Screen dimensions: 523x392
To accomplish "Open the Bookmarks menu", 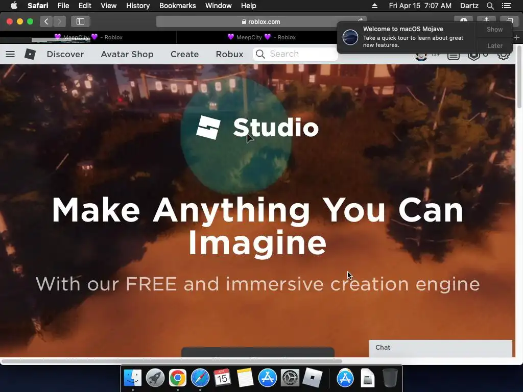I will pyautogui.click(x=177, y=6).
